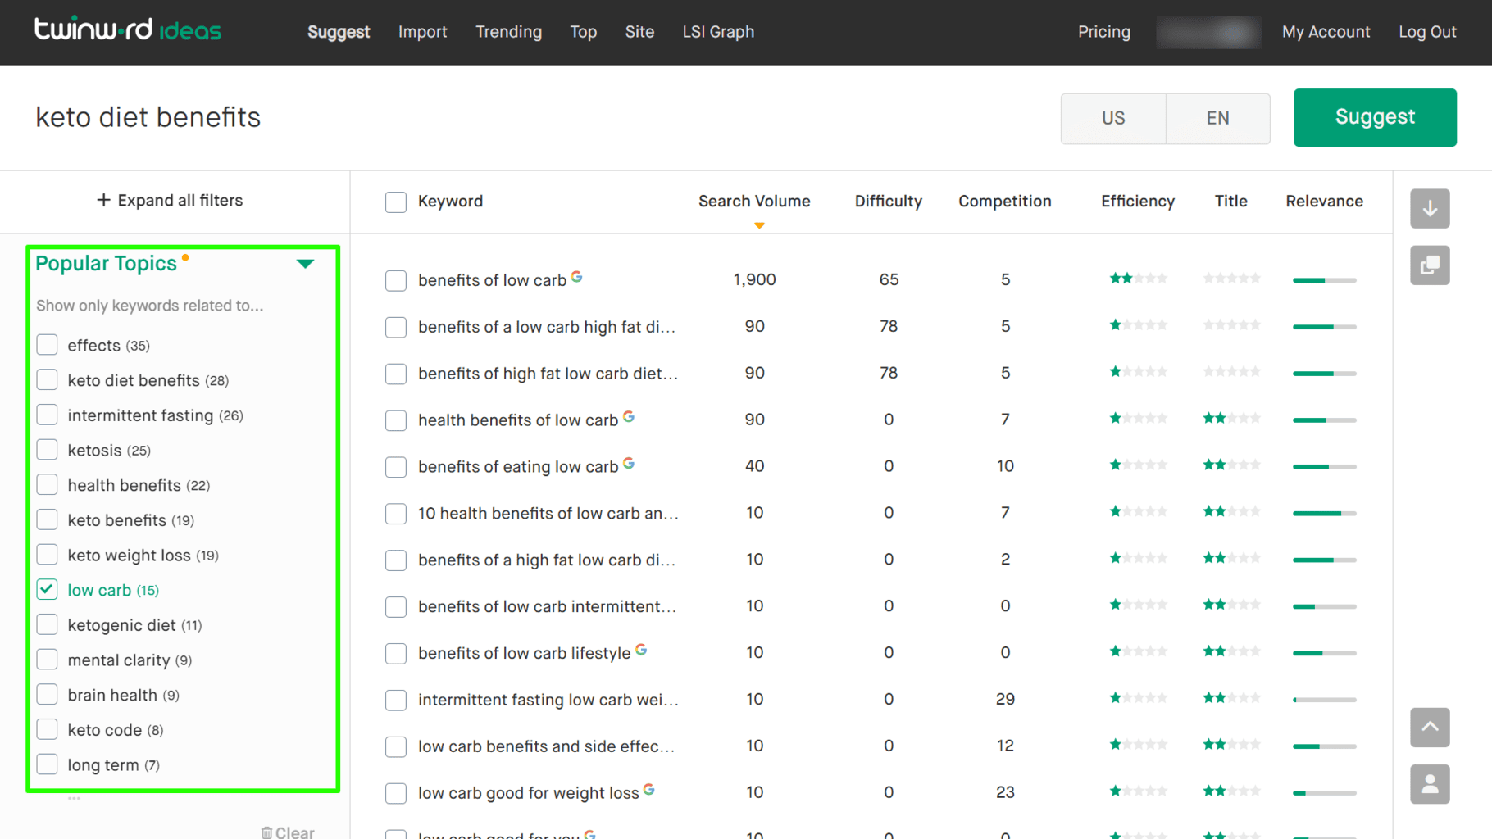1492x839 pixels.
Task: Click the Twinword Ideas logo
Action: pos(127,29)
